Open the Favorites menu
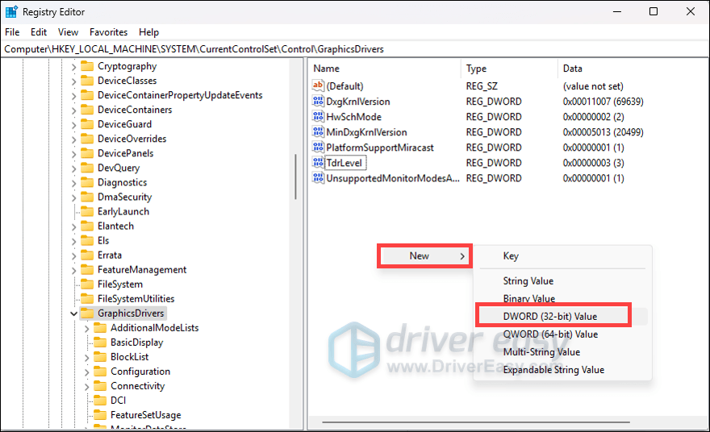The image size is (710, 432). 108,32
